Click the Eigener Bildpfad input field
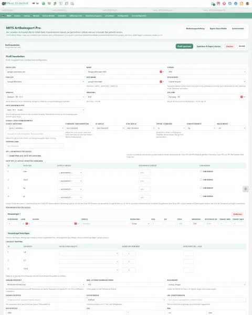Viewport: 252px width, 315px height. 45,300
